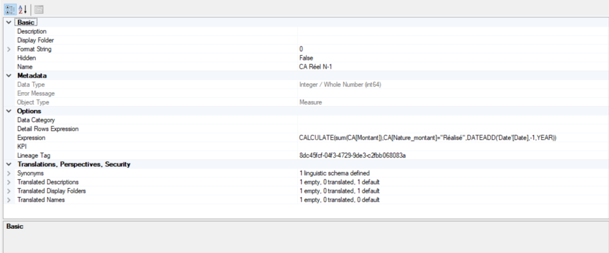The width and height of the screenshot is (609, 253).
Task: Open the Property Pages icon
Action: [x=39, y=9]
